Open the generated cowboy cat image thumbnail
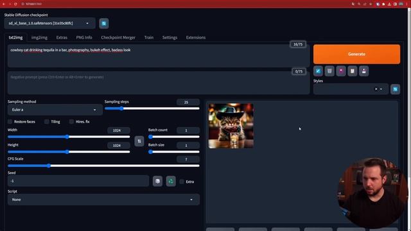 tap(231, 126)
